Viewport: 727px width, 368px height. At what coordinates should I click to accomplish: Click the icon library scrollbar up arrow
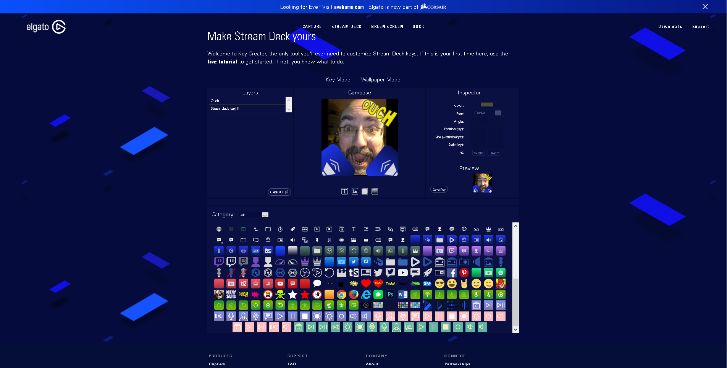click(x=515, y=226)
